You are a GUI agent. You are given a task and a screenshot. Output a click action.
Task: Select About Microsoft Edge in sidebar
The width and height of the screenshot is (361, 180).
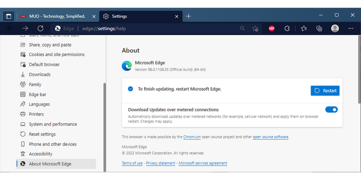[x=56, y=164]
